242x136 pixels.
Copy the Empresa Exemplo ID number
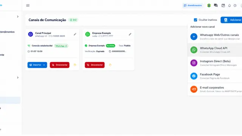click(x=110, y=51)
